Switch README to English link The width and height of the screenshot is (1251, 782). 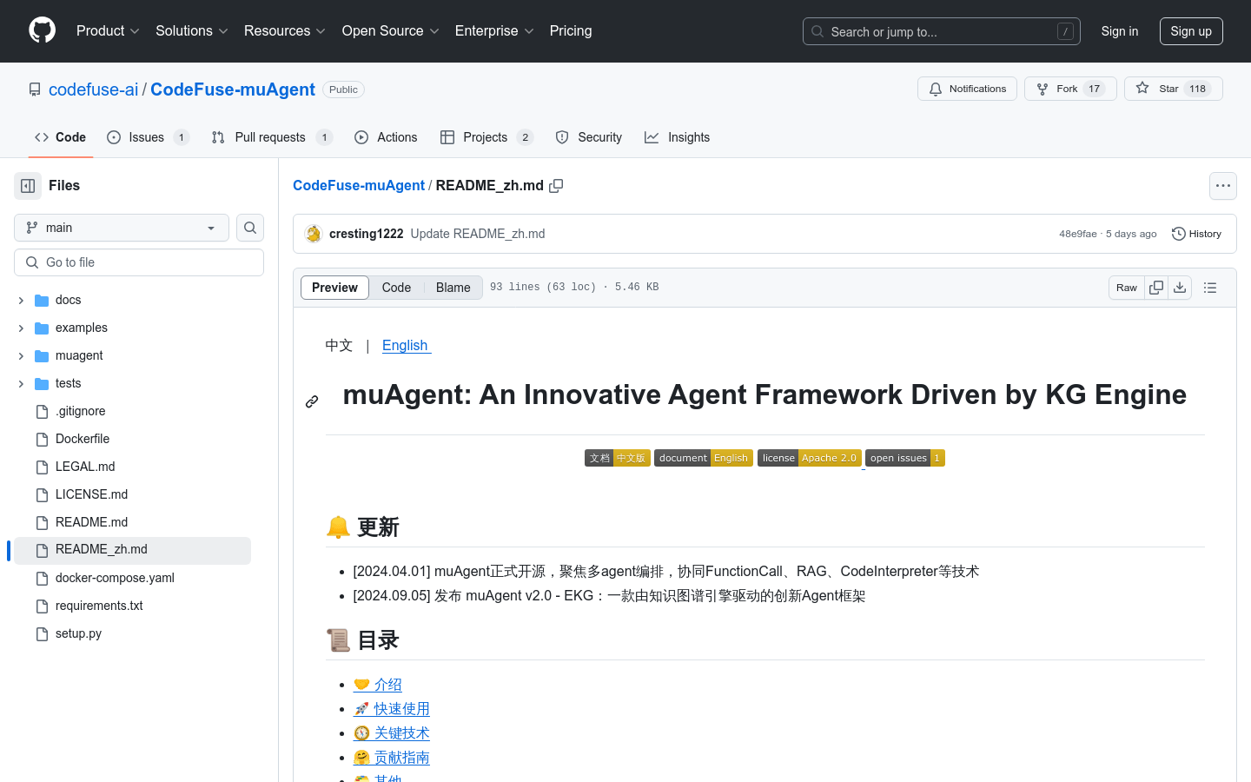point(407,346)
